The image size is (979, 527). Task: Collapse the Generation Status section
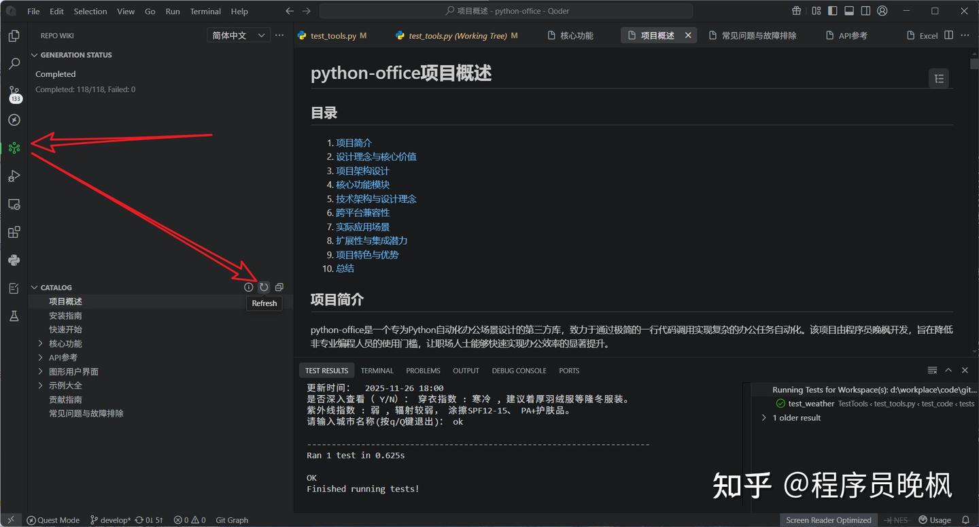[34, 55]
